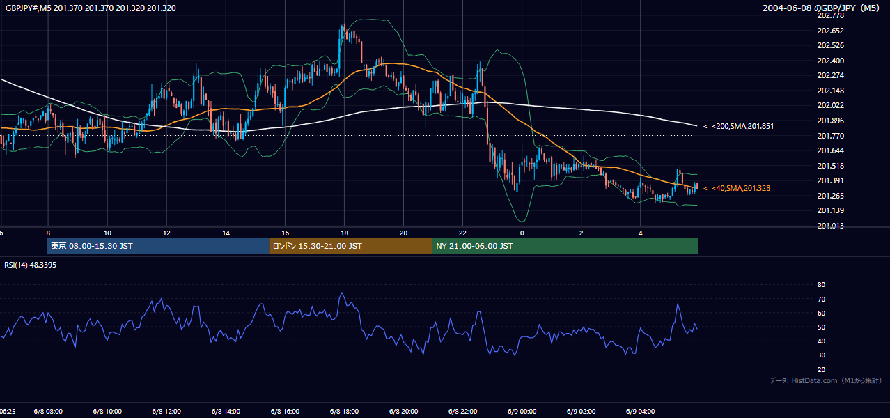Click the '<-<200,SMA,201.851' indicator label

coord(738,126)
